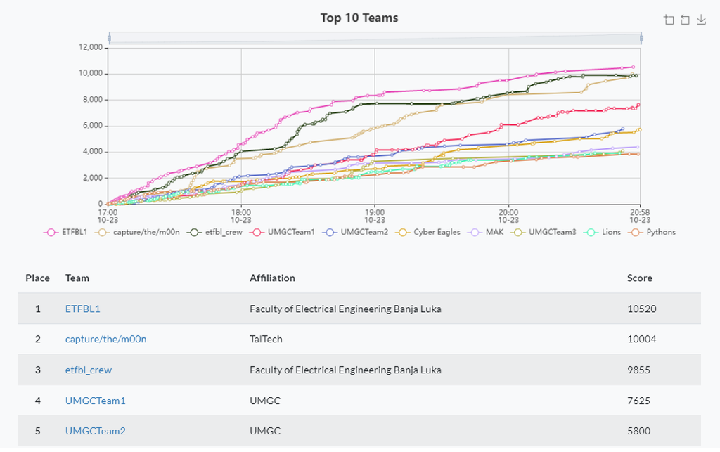Open UMGCTeam1 team profile link

pos(95,401)
